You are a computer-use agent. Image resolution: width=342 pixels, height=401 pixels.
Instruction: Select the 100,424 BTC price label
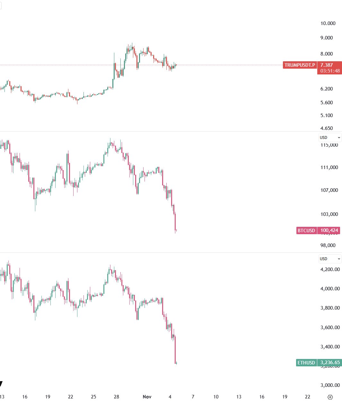329,230
